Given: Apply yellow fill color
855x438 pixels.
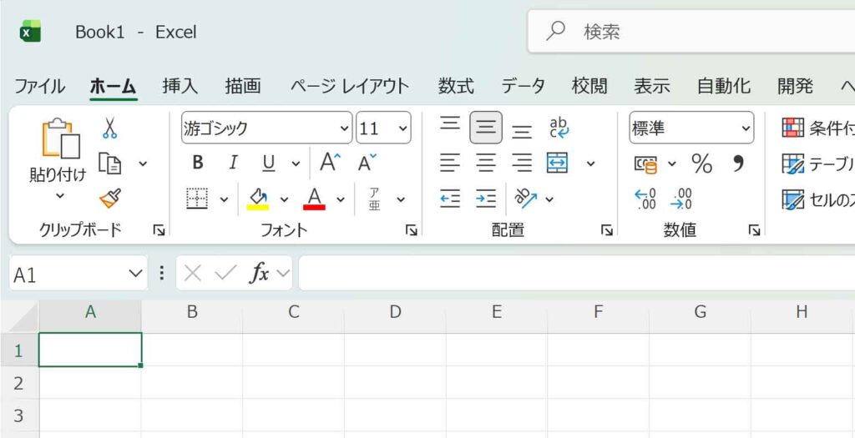Looking at the screenshot, I should [257, 199].
